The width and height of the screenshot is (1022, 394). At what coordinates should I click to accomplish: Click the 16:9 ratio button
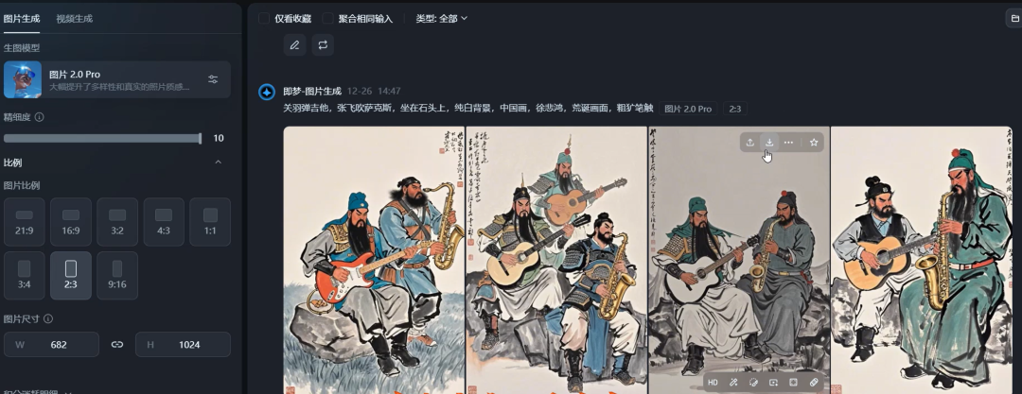click(x=71, y=221)
